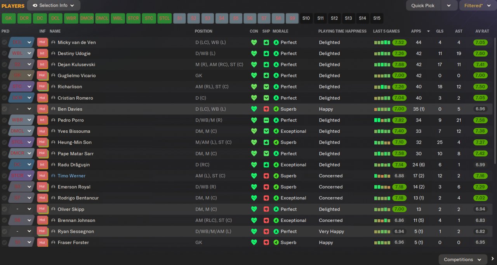Toggle the pick checkmark for Oliver Skipp
The height and width of the screenshot is (265, 497).
click(x=4, y=209)
